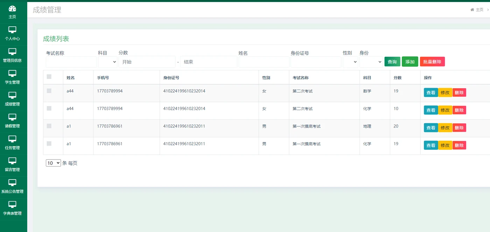490x232 pixels.
Task: View the a1 化学 score record
Action: pyautogui.click(x=431, y=145)
